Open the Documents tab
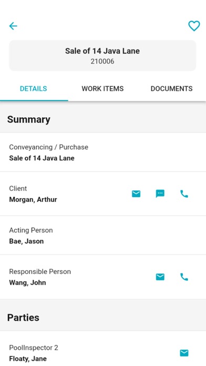The image size is (206, 366). [x=171, y=89]
